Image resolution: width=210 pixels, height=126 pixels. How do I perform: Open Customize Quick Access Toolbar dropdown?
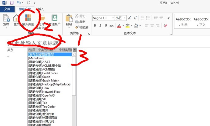point(35,3)
